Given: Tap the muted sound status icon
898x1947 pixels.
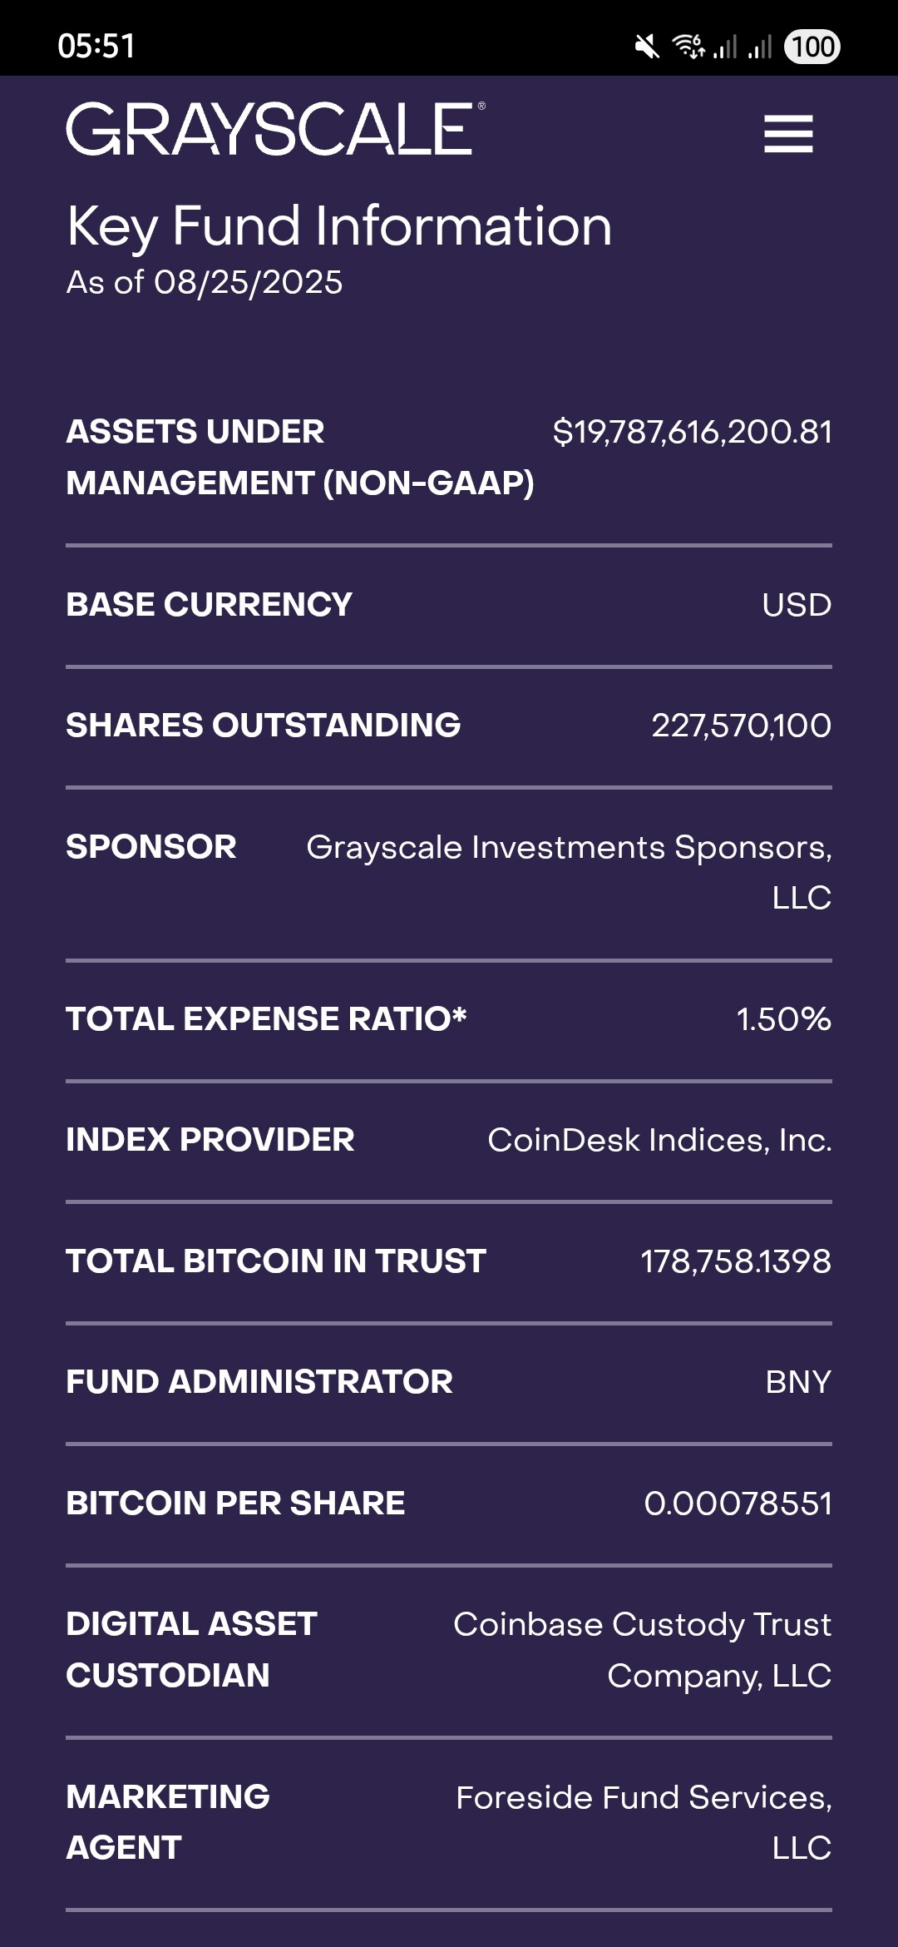Looking at the screenshot, I should pyautogui.click(x=646, y=47).
